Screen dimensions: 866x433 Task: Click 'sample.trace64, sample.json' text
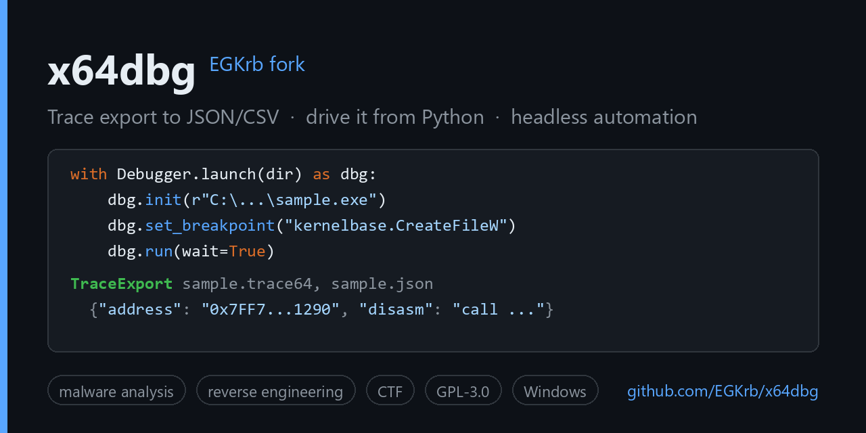click(x=308, y=283)
